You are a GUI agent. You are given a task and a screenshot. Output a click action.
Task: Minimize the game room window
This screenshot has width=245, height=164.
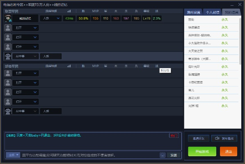[232, 5]
